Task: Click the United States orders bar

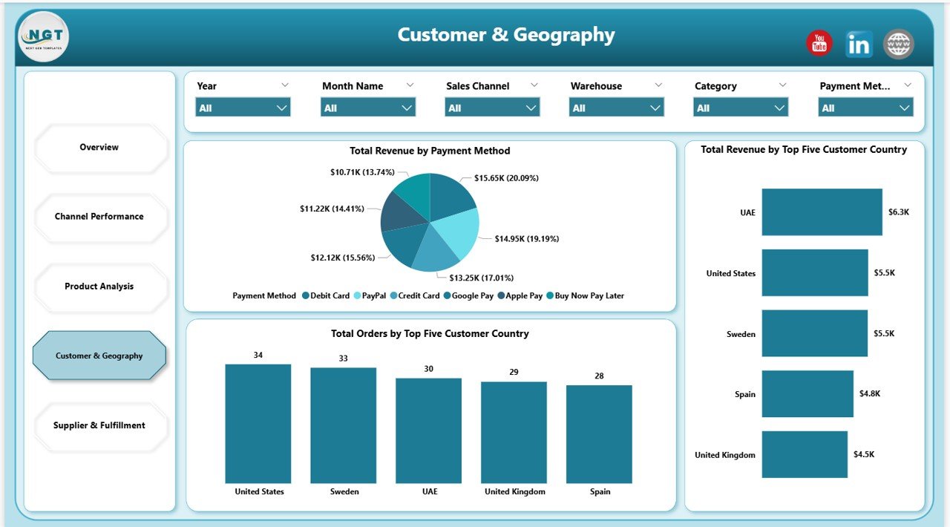Action: pyautogui.click(x=258, y=424)
